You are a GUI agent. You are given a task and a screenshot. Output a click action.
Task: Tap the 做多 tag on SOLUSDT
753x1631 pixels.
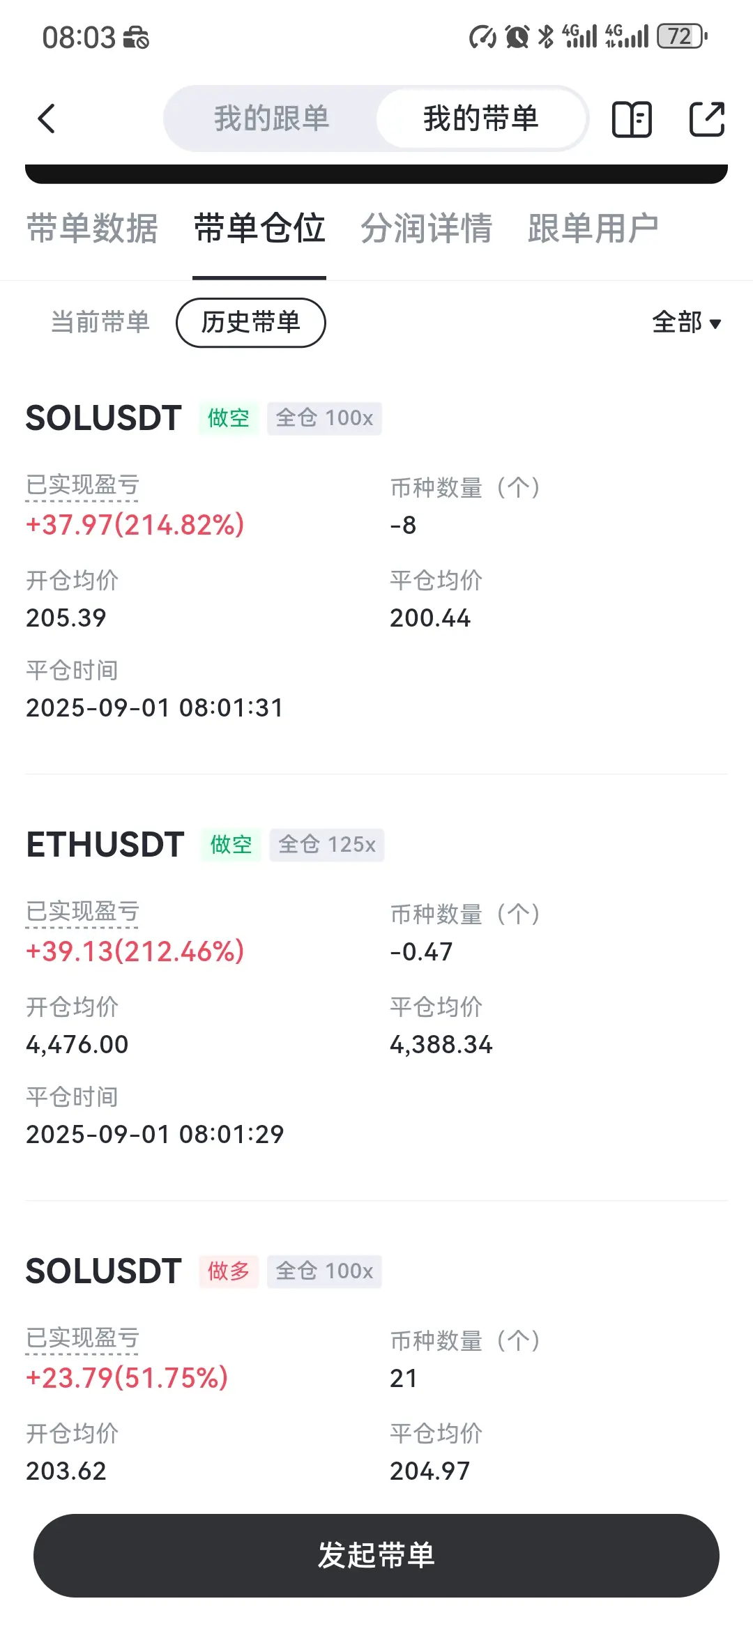pos(229,1271)
